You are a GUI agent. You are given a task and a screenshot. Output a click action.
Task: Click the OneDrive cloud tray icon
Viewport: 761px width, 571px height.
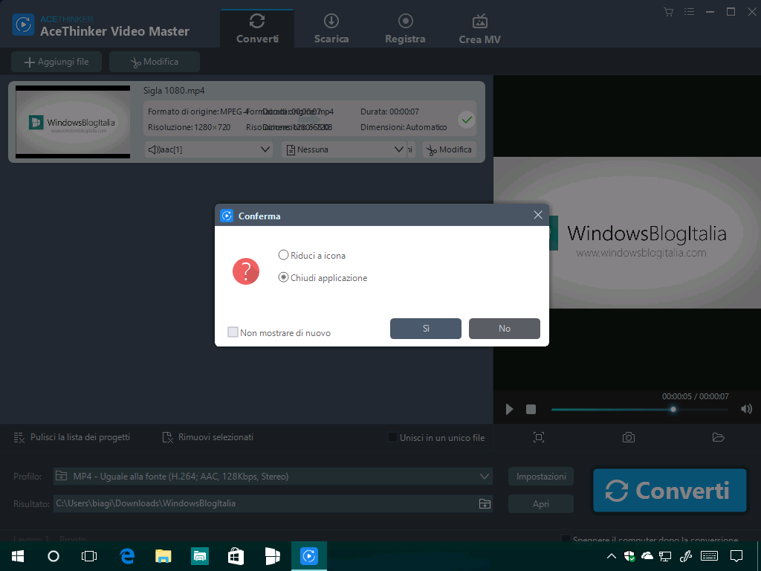tap(647, 556)
